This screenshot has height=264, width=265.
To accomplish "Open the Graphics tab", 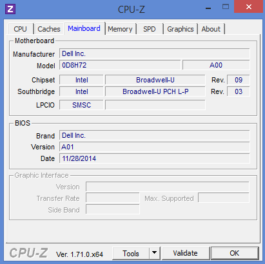I will [x=181, y=29].
